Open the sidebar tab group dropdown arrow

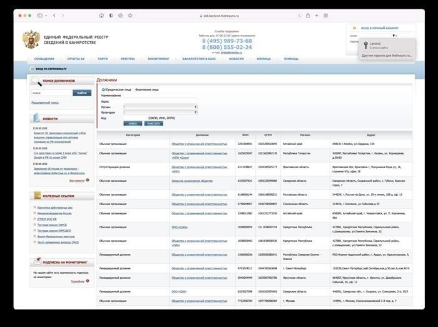coord(46,16)
